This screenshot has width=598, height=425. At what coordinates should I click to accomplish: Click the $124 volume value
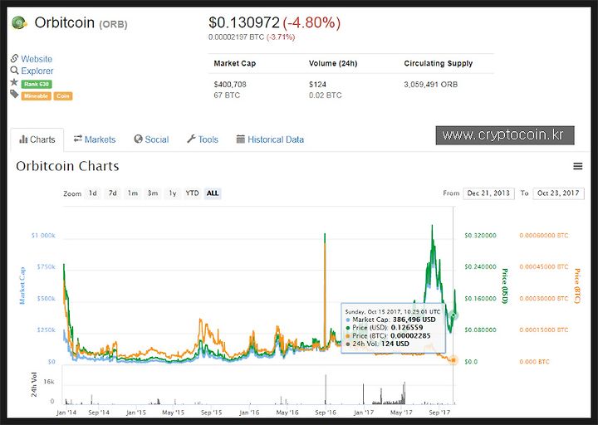[x=317, y=84]
